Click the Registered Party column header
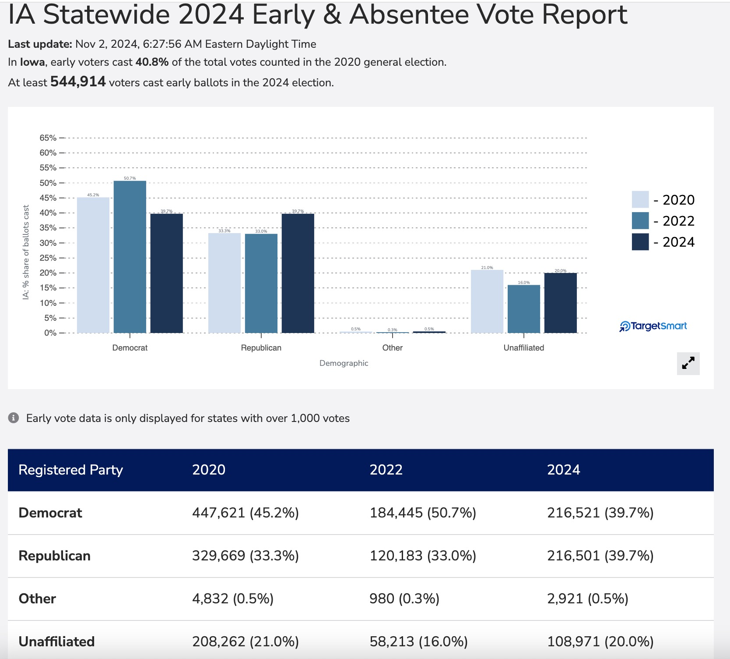The image size is (730, 659). click(x=71, y=470)
